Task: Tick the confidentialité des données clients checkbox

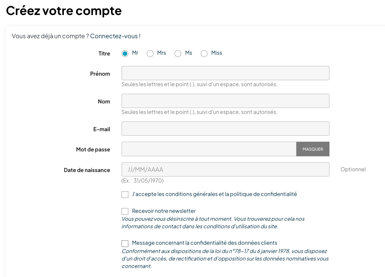Action: tap(125, 244)
